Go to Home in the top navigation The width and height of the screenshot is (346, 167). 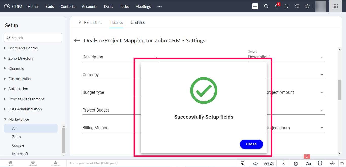pyautogui.click(x=33, y=7)
